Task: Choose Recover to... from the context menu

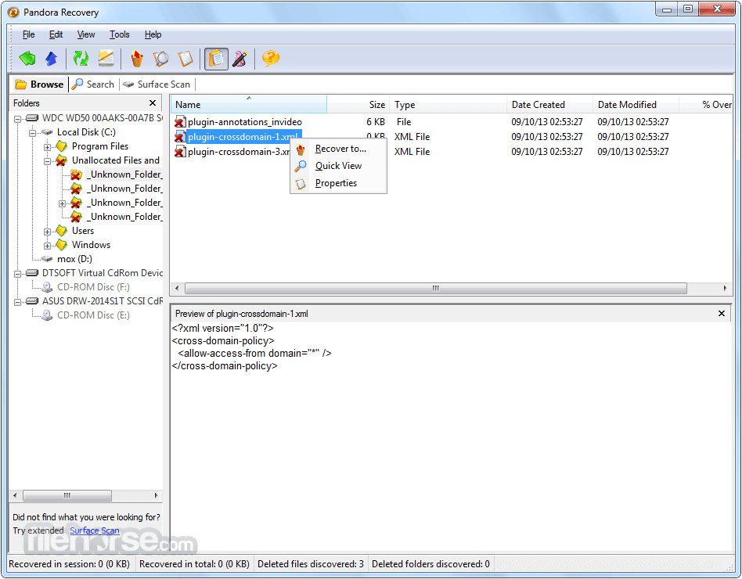Action: pos(338,149)
